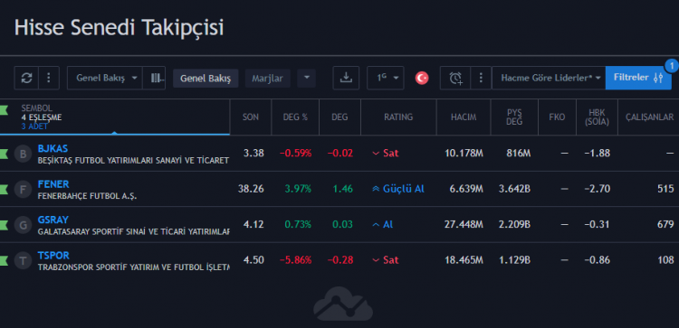Sort by the HACIM column header

(464, 117)
